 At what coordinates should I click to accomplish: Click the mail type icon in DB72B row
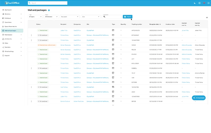[x=113, y=101]
